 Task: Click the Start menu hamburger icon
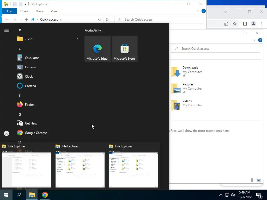[7, 30]
